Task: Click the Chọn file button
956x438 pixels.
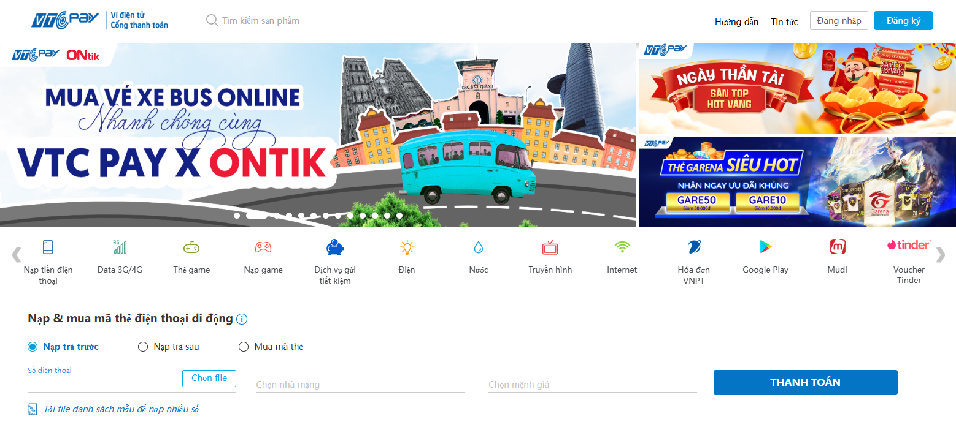Action: point(209,379)
